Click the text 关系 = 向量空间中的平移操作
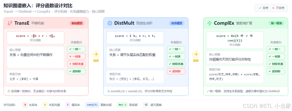 31,55
